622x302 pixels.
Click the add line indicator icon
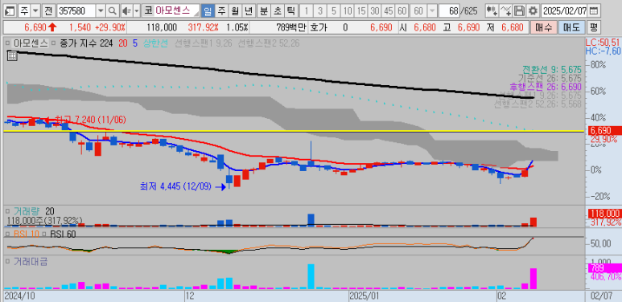coord(506,10)
